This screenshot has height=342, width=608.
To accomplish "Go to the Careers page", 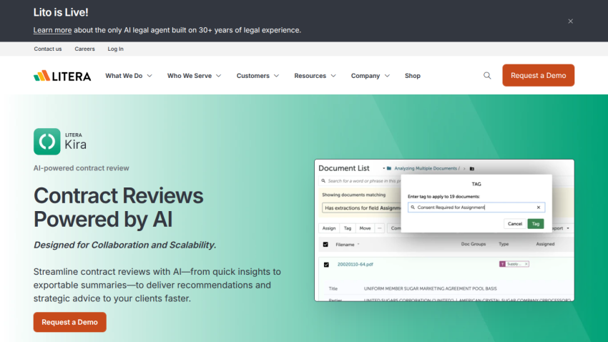I will (84, 49).
